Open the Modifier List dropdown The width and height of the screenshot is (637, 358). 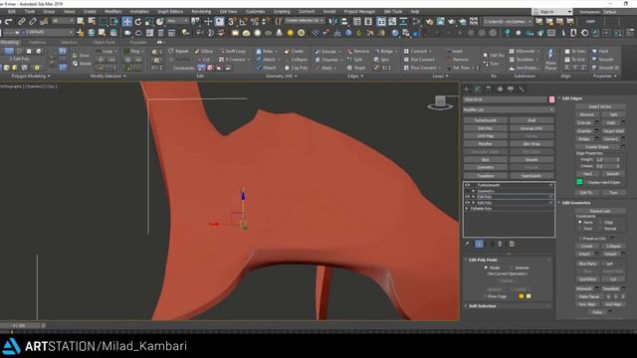tap(509, 109)
